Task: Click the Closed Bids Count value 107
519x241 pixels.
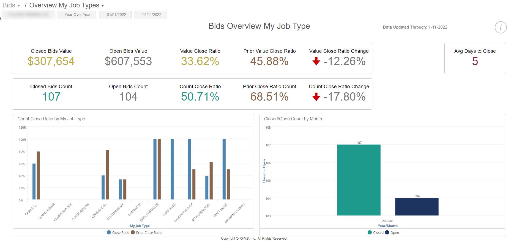Action: click(51, 97)
